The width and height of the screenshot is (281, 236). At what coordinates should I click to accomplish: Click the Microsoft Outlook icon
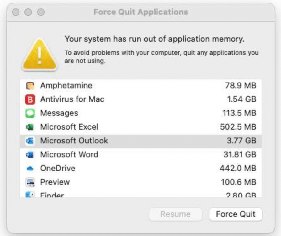[30, 141]
